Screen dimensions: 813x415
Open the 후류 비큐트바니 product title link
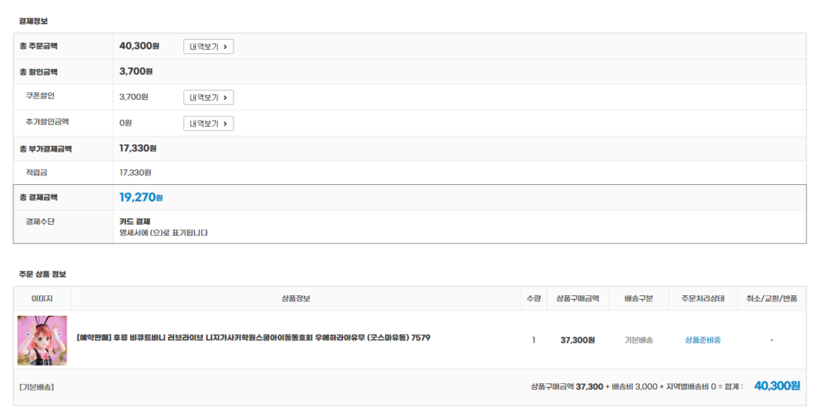click(253, 338)
